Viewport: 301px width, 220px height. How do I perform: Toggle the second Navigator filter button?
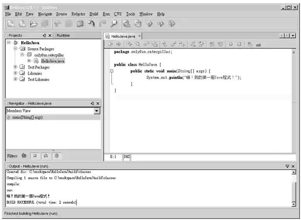coord(35,156)
